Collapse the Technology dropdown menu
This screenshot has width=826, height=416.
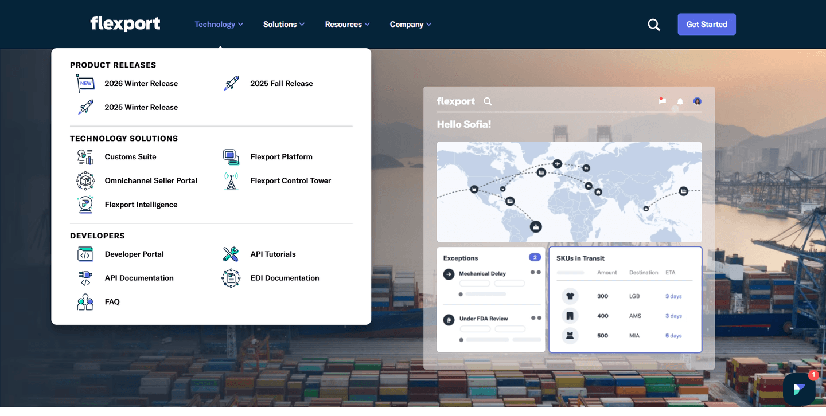click(219, 25)
